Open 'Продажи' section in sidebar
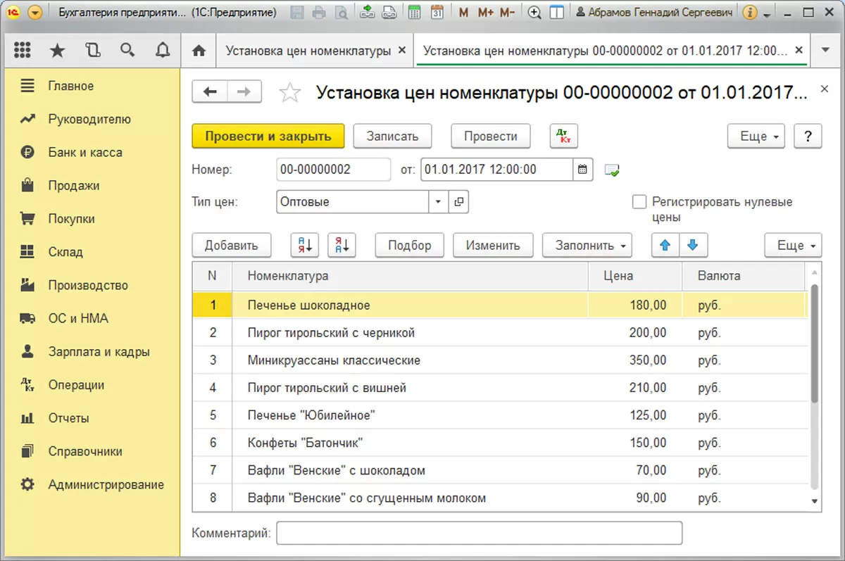Viewport: 845px width, 561px height. (73, 186)
